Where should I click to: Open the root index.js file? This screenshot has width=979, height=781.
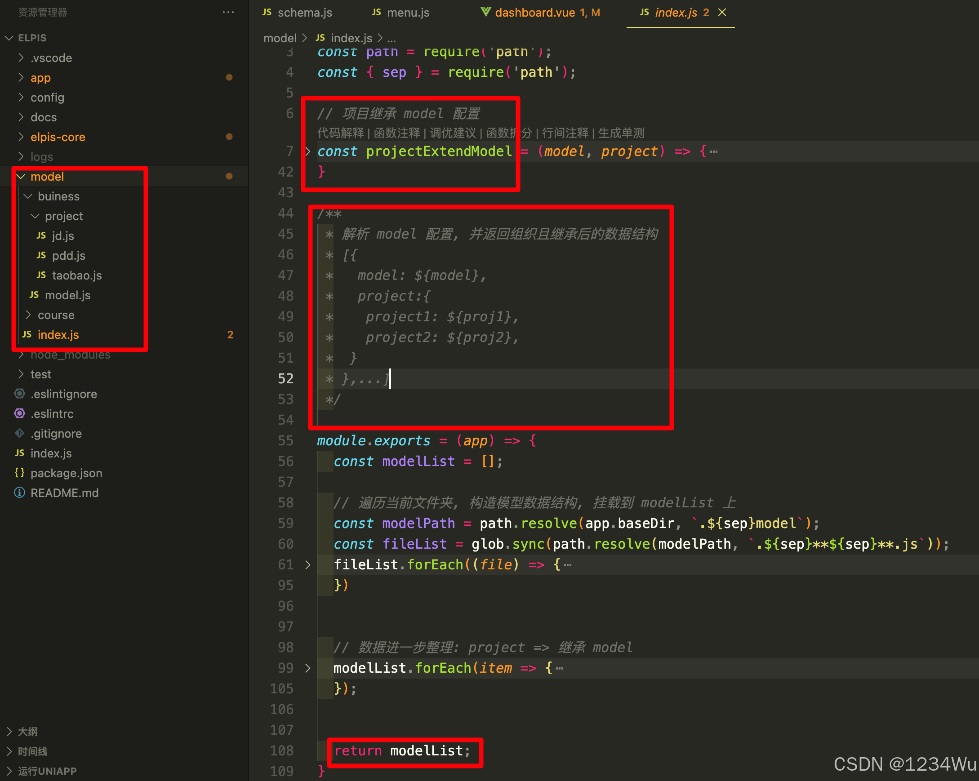(x=51, y=453)
